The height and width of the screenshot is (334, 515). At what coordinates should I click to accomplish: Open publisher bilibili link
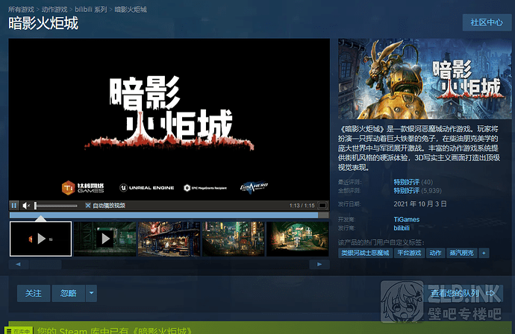(402, 228)
